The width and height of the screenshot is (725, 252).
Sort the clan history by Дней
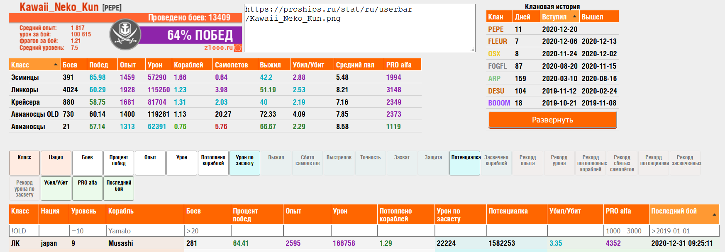pyautogui.click(x=526, y=17)
